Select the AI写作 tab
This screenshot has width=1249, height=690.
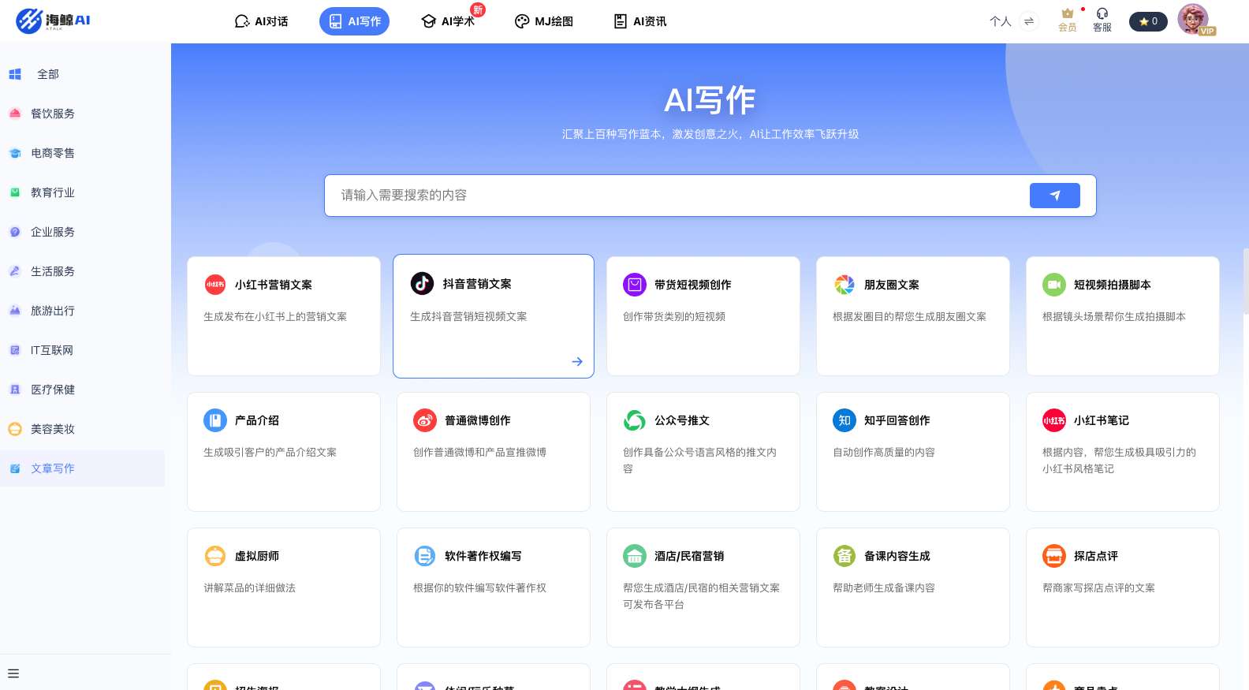tap(354, 21)
